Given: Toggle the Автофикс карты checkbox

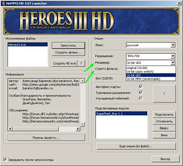Looking at the screenshot, I should [x=141, y=87].
